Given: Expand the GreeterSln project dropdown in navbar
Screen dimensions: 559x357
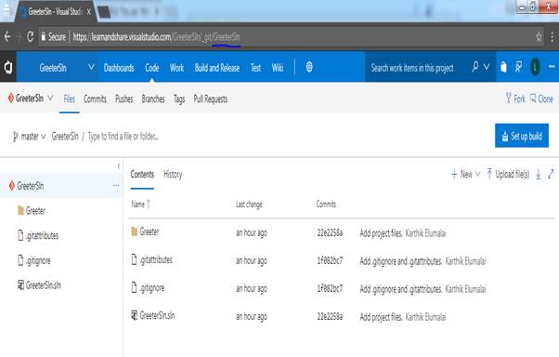Looking at the screenshot, I should (x=91, y=67).
